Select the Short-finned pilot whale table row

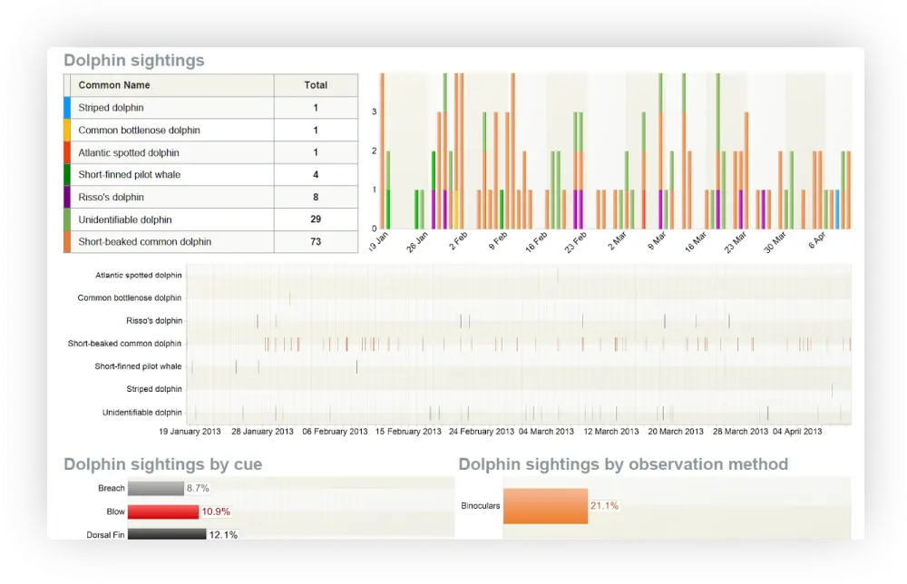pyautogui.click(x=210, y=175)
